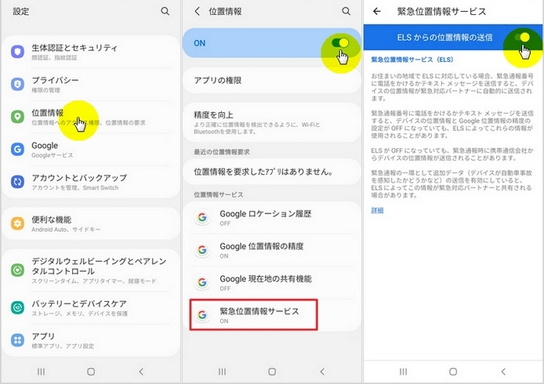Viewport: 544px width, 384px height.
Task: Go back from the 位置情報 screen header
Action: point(197,11)
